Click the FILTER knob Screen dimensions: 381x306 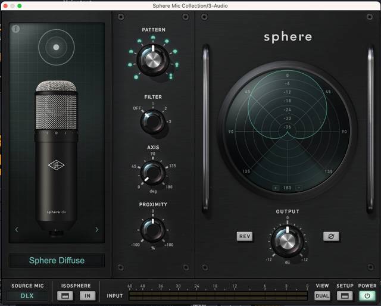coord(152,121)
